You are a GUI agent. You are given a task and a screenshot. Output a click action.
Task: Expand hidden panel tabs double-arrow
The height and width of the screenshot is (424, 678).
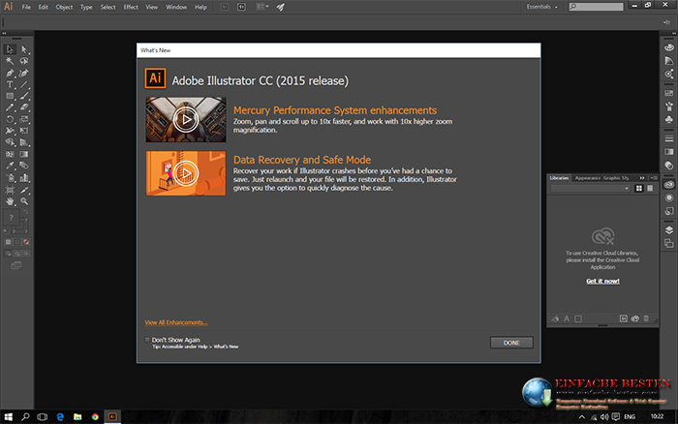pos(642,178)
